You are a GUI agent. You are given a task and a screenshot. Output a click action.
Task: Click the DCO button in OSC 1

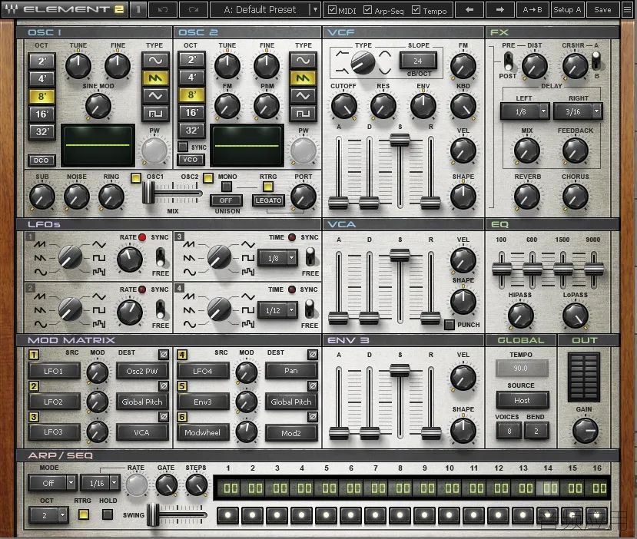[x=41, y=160]
